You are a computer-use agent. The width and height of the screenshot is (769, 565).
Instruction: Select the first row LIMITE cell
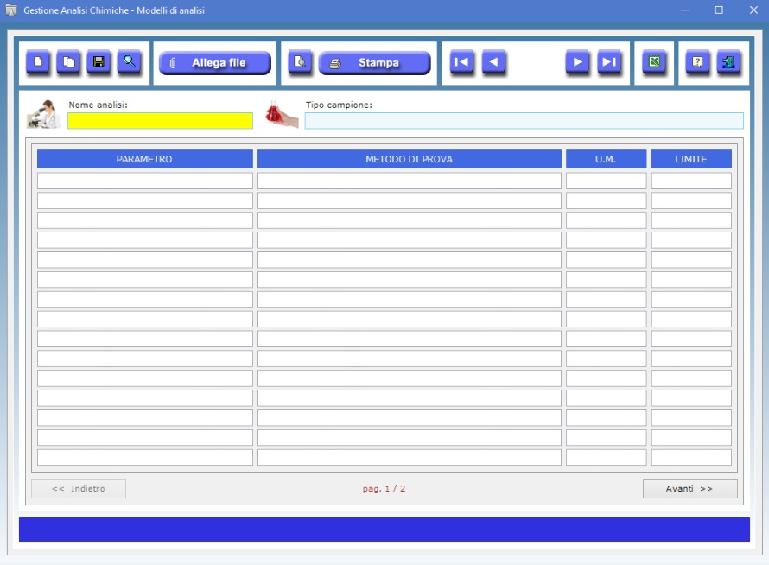pyautogui.click(x=691, y=181)
